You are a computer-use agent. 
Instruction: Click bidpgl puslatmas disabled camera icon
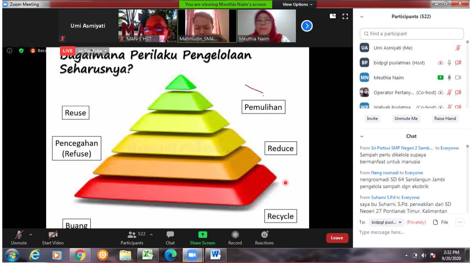point(458,63)
